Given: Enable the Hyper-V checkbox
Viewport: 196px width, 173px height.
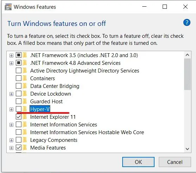Looking at the screenshot, I should pos(19,109).
